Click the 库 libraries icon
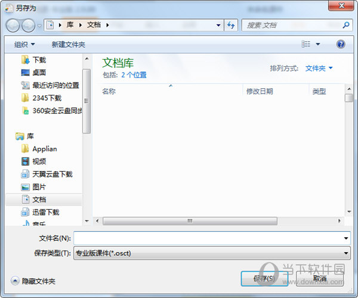 [x=20, y=136]
